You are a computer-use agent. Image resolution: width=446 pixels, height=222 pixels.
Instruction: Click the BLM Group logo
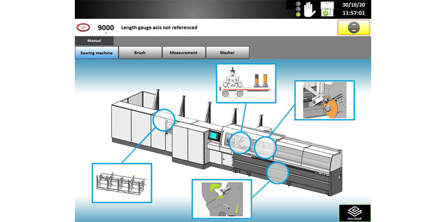tap(354, 213)
